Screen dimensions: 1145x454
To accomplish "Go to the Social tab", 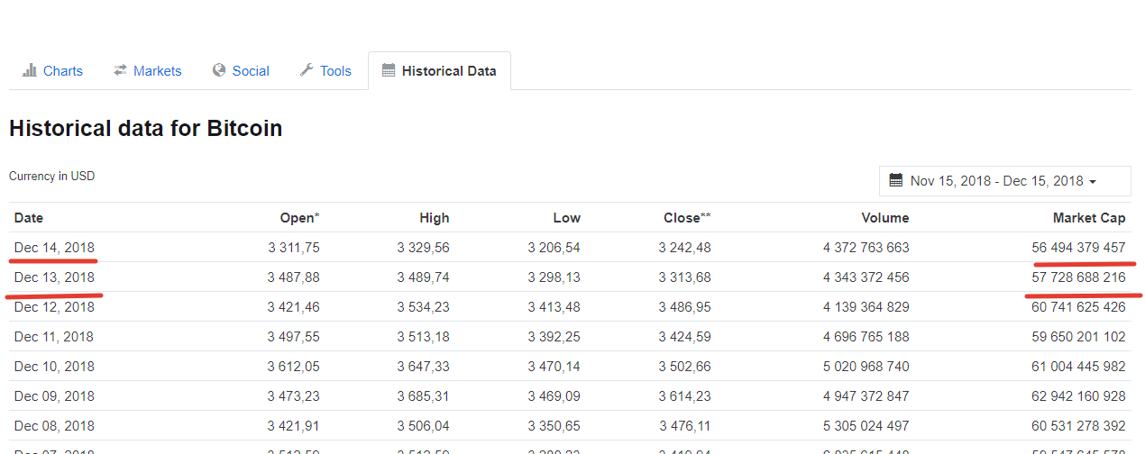I will pyautogui.click(x=251, y=71).
